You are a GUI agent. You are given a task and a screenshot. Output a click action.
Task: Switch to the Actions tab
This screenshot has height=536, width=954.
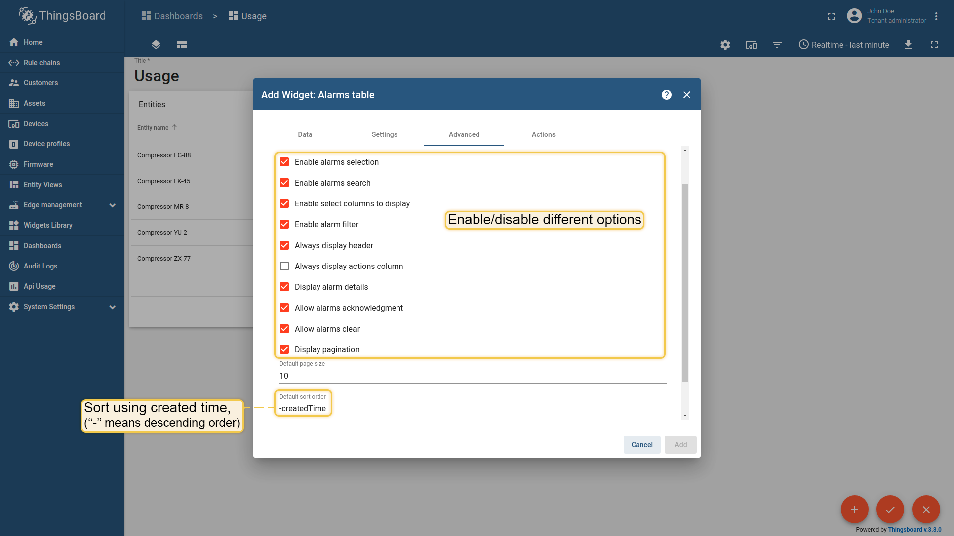(544, 134)
